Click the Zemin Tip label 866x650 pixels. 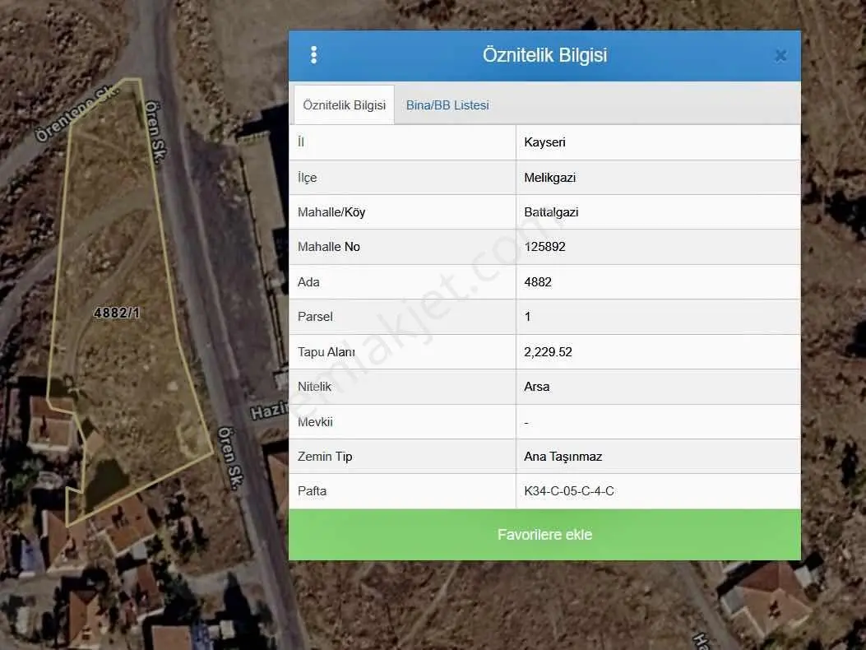click(325, 457)
